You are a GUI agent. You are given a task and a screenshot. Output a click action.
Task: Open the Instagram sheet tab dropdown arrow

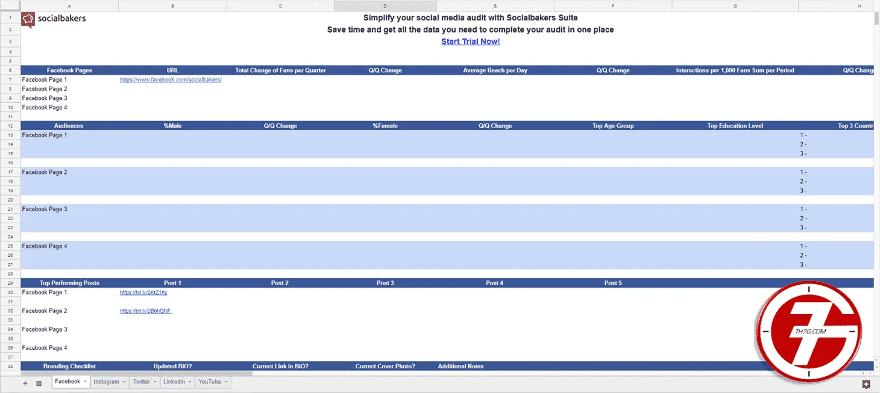point(124,382)
